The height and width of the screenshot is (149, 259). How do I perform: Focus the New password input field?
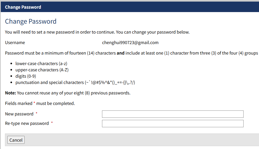pyautogui.click(x=173, y=114)
